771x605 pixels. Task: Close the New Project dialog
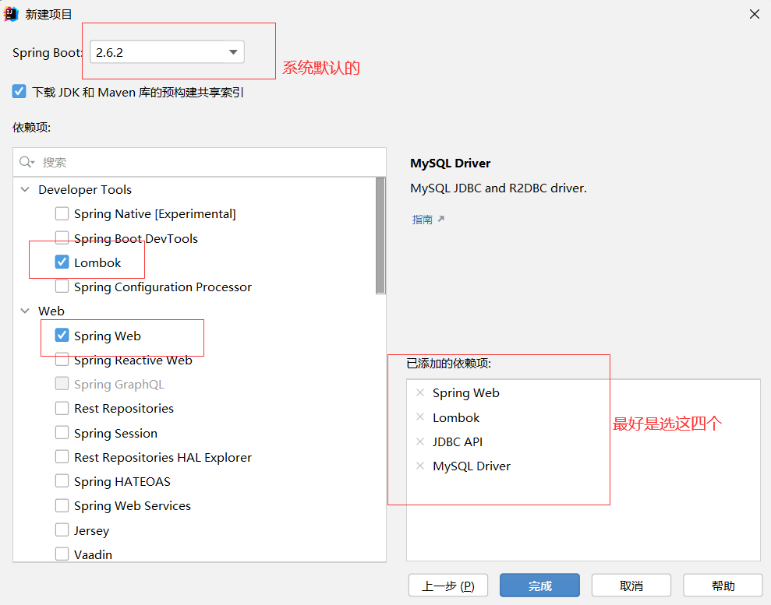click(755, 14)
